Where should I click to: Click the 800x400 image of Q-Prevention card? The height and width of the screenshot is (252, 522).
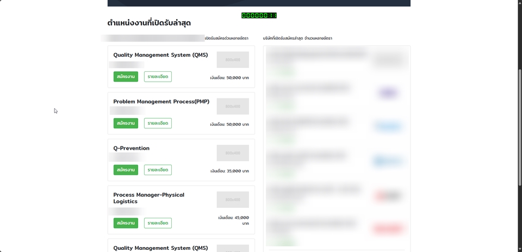tap(233, 153)
